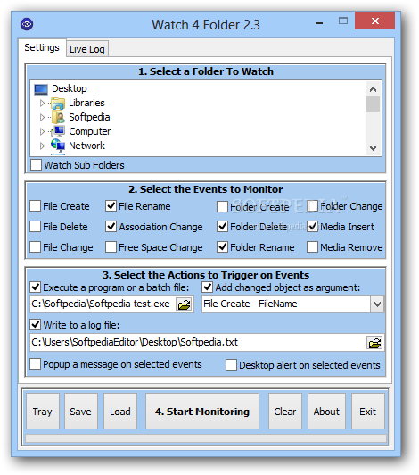Expand the Libraries tree node
The width and height of the screenshot is (419, 475).
pyautogui.click(x=42, y=104)
